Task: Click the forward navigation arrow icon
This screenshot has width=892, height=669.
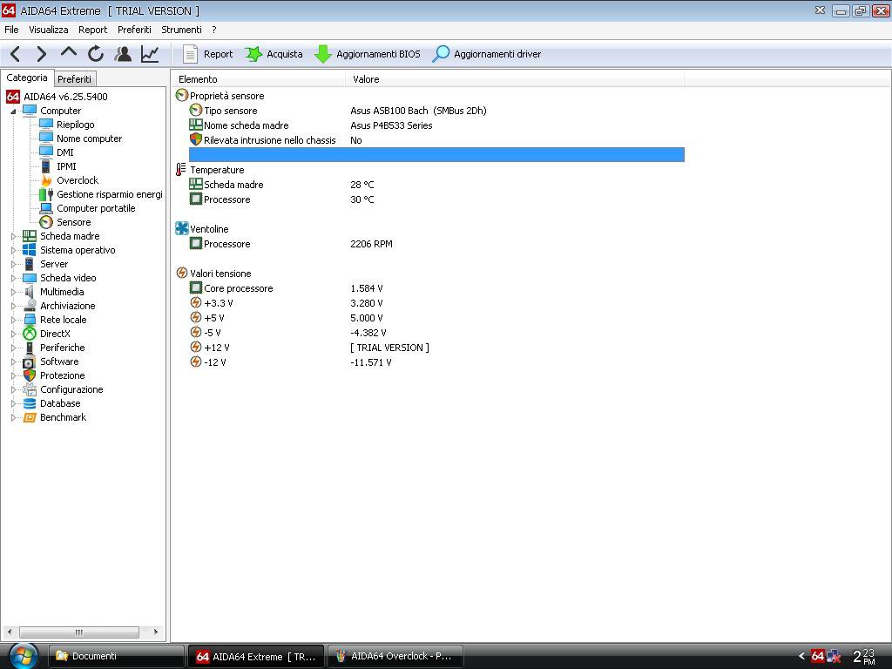Action: point(41,54)
